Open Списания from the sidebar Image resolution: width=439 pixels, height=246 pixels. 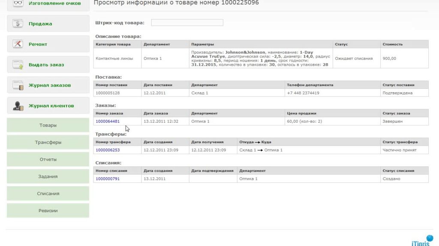pyautogui.click(x=48, y=193)
